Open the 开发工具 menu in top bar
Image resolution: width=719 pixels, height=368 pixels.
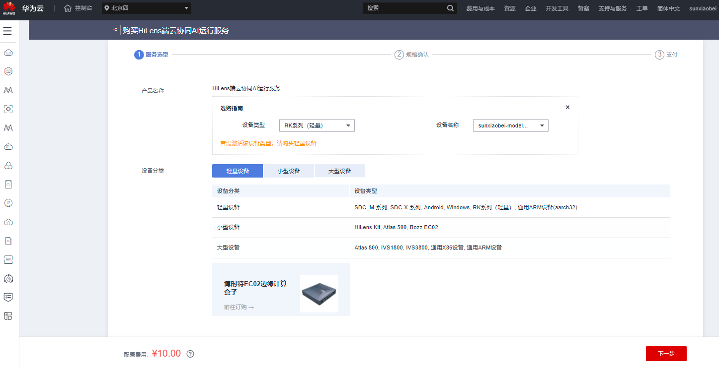(557, 8)
